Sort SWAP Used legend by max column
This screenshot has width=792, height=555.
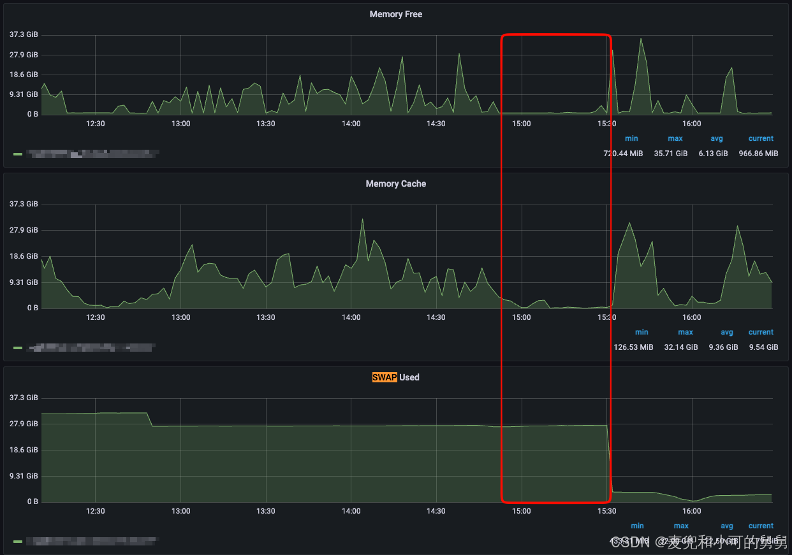pyautogui.click(x=681, y=526)
